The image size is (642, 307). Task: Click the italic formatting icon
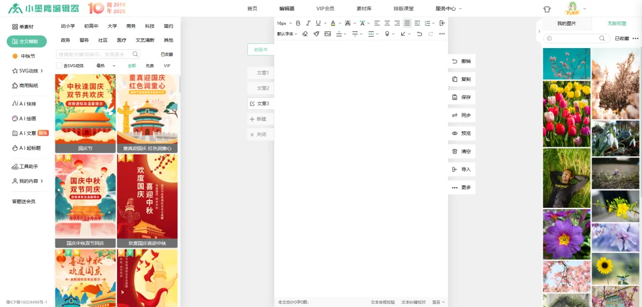click(x=308, y=23)
